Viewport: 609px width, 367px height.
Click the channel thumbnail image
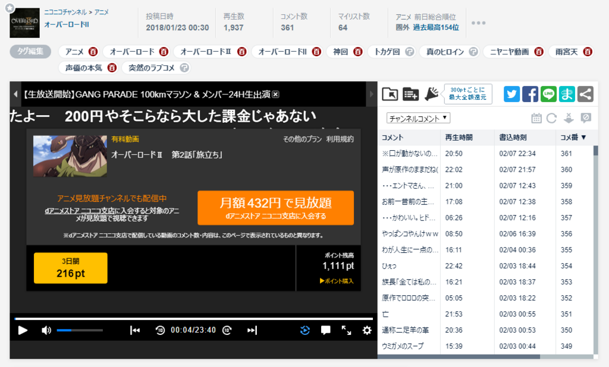[24, 23]
